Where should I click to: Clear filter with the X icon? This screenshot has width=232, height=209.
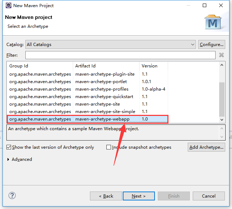tap(221, 55)
